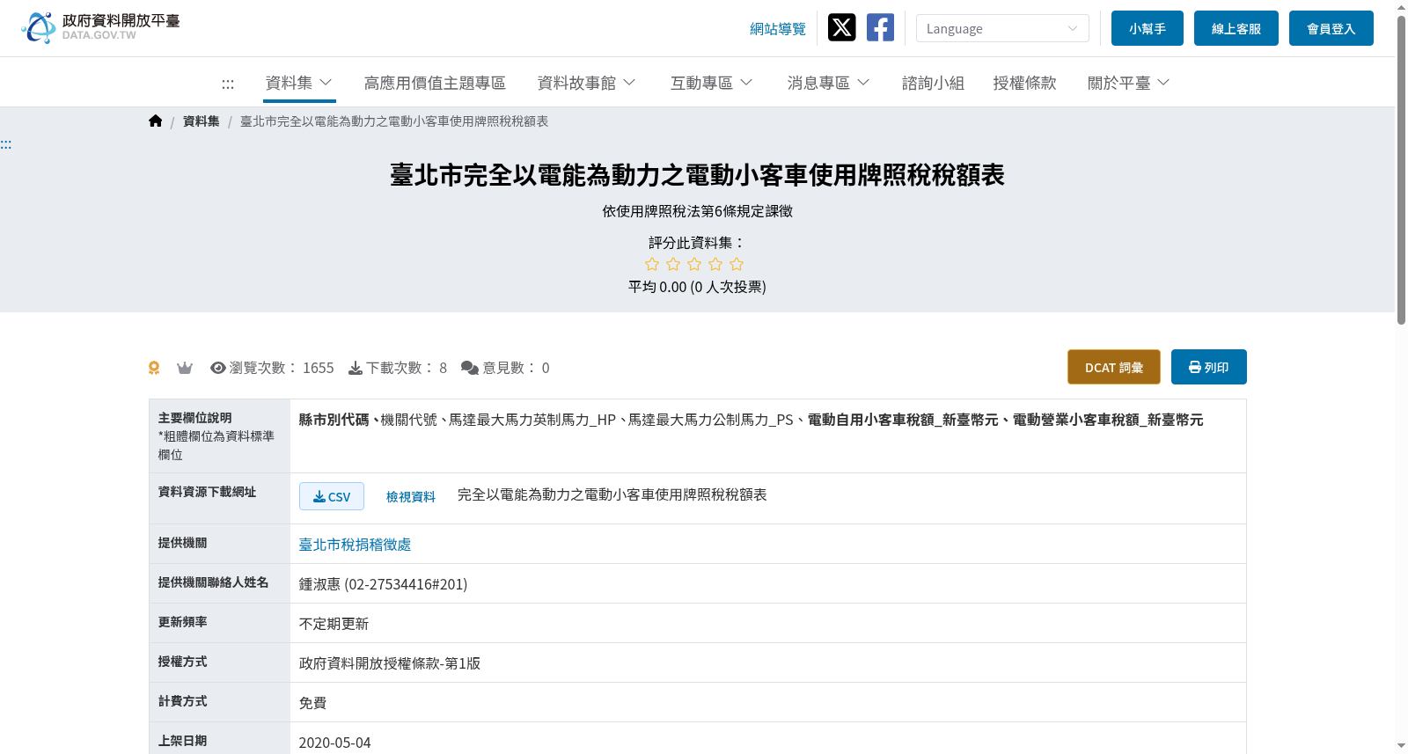Click the accessibility anchor dots at the left page edge
The width and height of the screenshot is (1408, 754).
click(6, 144)
